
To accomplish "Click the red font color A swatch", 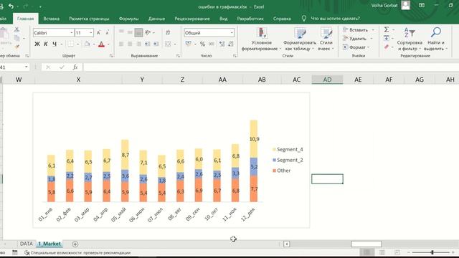I will pyautogui.click(x=102, y=44).
